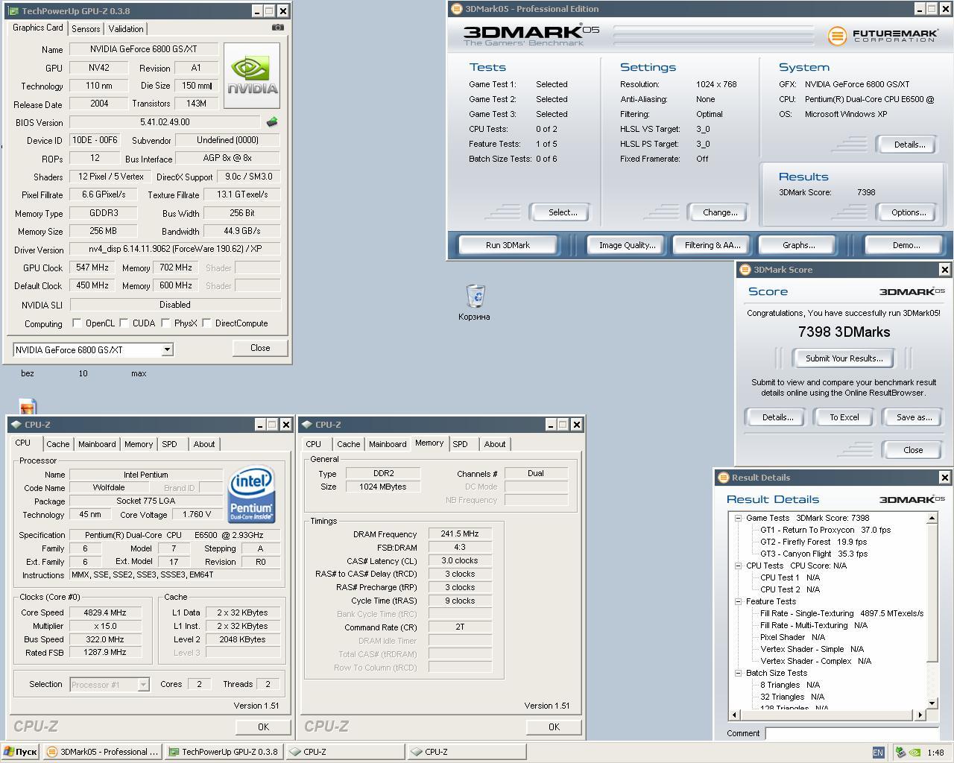This screenshot has width=954, height=763.
Task: Click OK in CPU-Z CPU window
Action: click(x=263, y=726)
